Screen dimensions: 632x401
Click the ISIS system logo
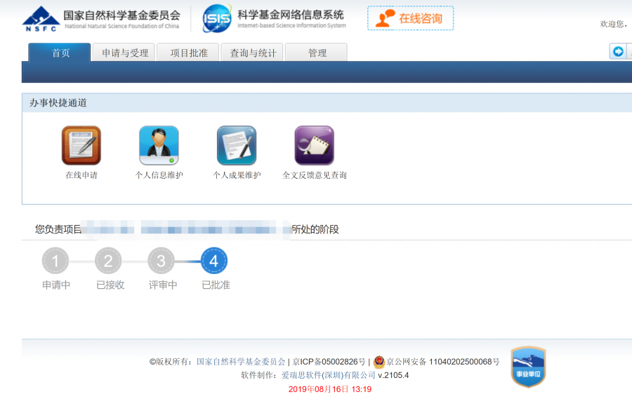click(x=217, y=18)
